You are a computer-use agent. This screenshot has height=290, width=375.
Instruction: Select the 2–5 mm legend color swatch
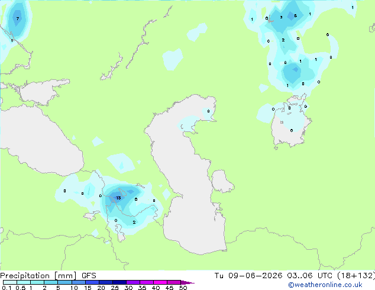point(51,282)
